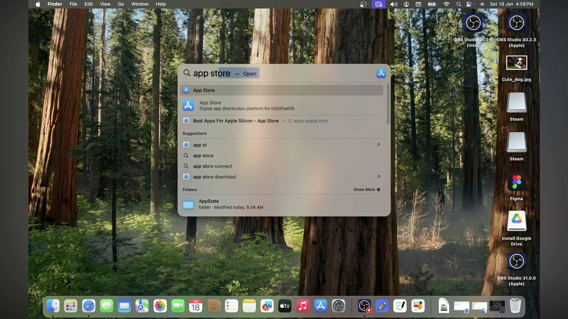The image size is (568, 319).
Task: Click the arrow on "app store download" row
Action: 378,177
